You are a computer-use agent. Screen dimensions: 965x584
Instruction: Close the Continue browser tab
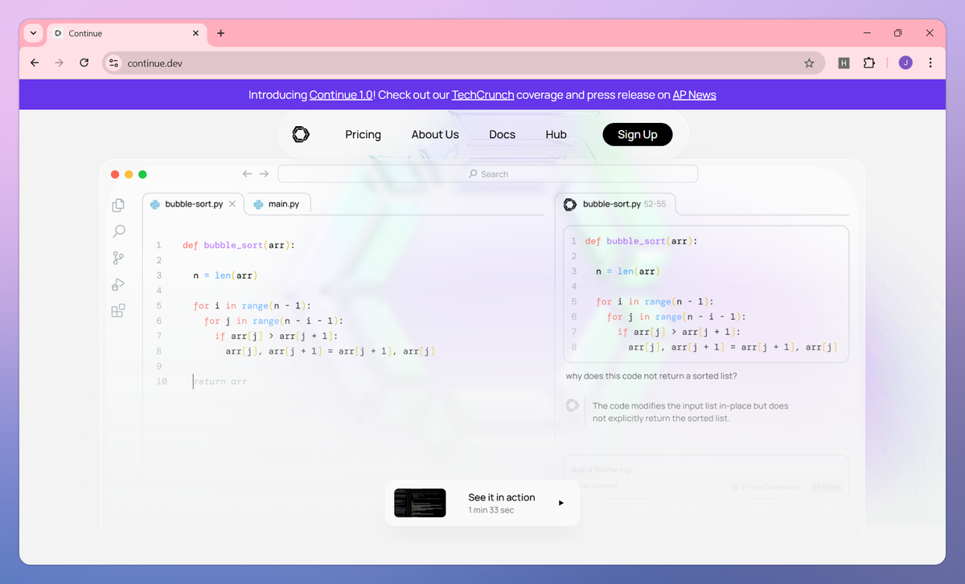(195, 33)
